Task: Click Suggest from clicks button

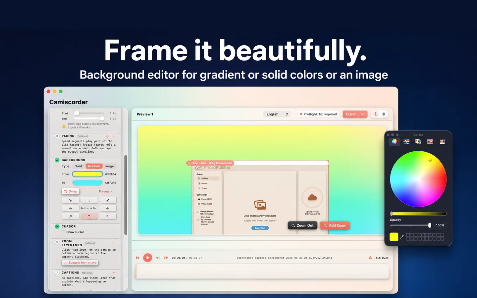Action: coord(80,263)
